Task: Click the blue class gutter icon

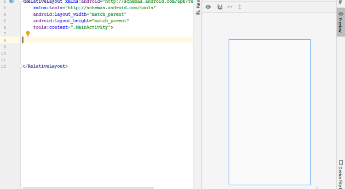Action: point(11,2)
